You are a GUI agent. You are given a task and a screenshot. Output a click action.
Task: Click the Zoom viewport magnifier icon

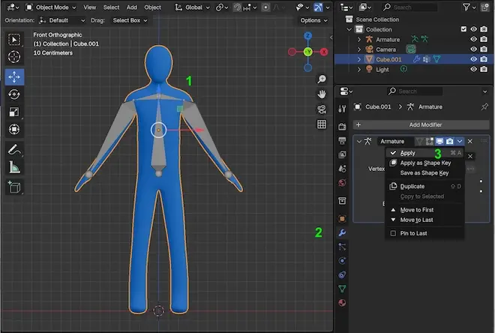pos(322,79)
